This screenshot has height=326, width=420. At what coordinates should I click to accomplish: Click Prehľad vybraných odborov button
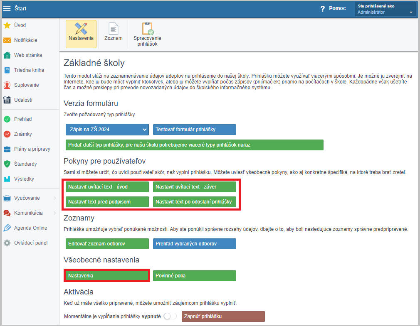coord(195,244)
